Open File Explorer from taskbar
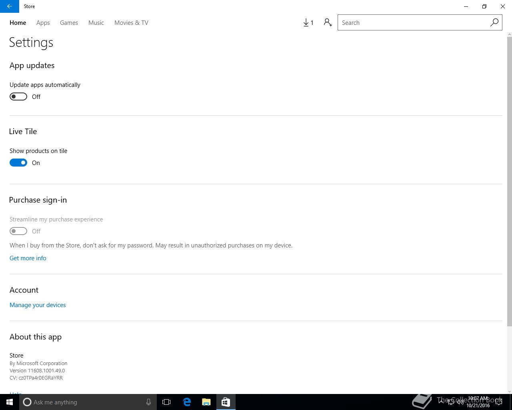Image resolution: width=512 pixels, height=410 pixels. 206,402
